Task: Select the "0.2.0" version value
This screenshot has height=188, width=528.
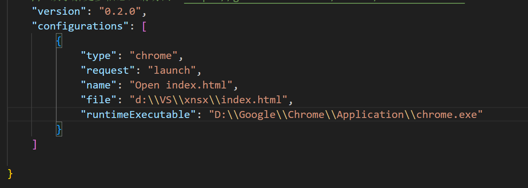Action: (x=120, y=11)
